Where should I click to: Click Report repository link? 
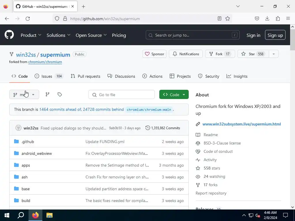click(211, 193)
